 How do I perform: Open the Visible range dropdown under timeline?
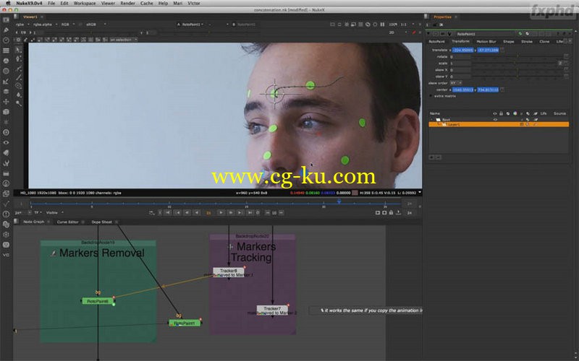click(x=54, y=212)
